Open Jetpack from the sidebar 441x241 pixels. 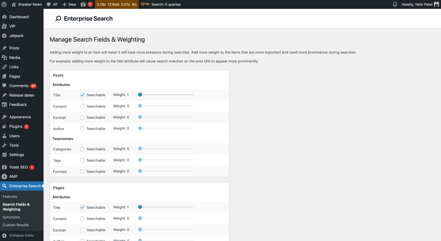click(x=16, y=36)
